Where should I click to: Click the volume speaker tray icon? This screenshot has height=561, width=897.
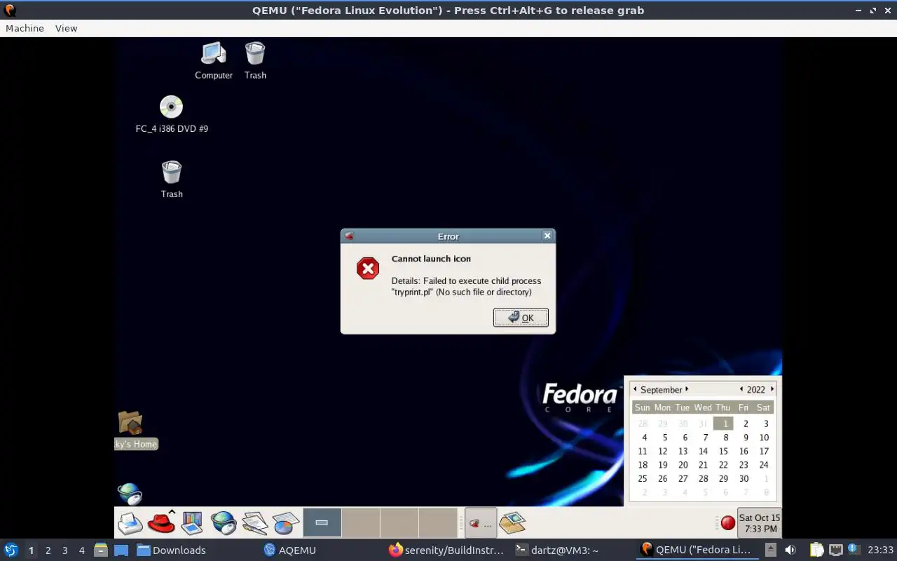[x=790, y=550]
